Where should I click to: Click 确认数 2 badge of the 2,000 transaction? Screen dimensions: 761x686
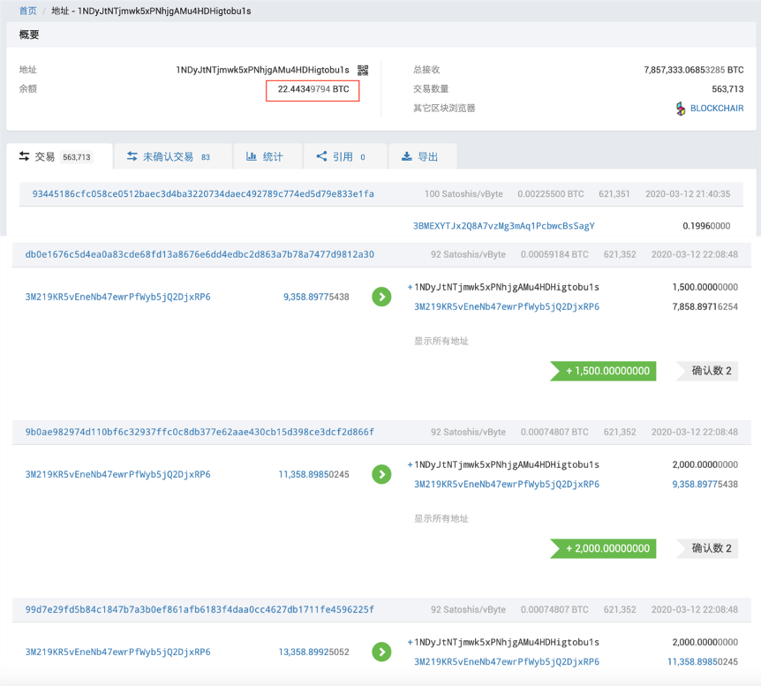(707, 548)
